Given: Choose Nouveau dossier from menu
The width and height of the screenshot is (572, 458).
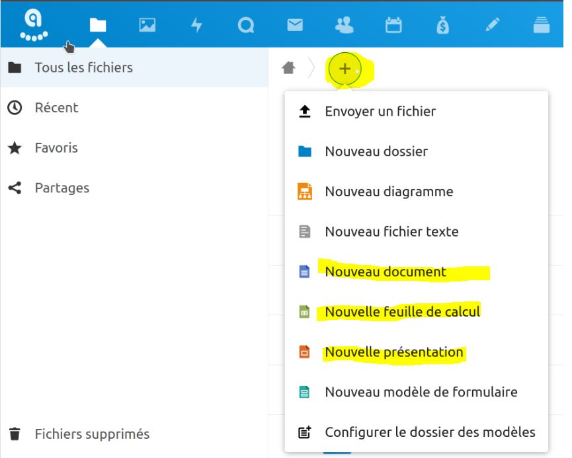Looking at the screenshot, I should [x=376, y=151].
